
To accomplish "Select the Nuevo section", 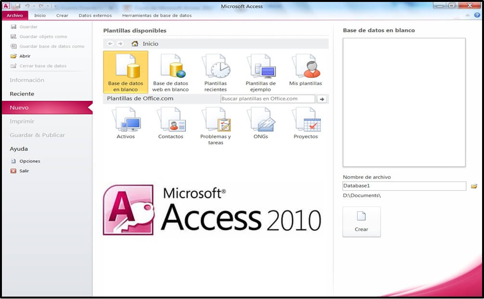I will (x=47, y=107).
